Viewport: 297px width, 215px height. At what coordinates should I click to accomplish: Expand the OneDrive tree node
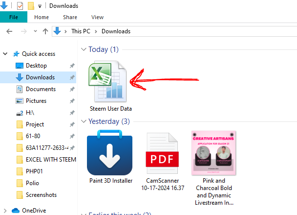click(x=5, y=211)
